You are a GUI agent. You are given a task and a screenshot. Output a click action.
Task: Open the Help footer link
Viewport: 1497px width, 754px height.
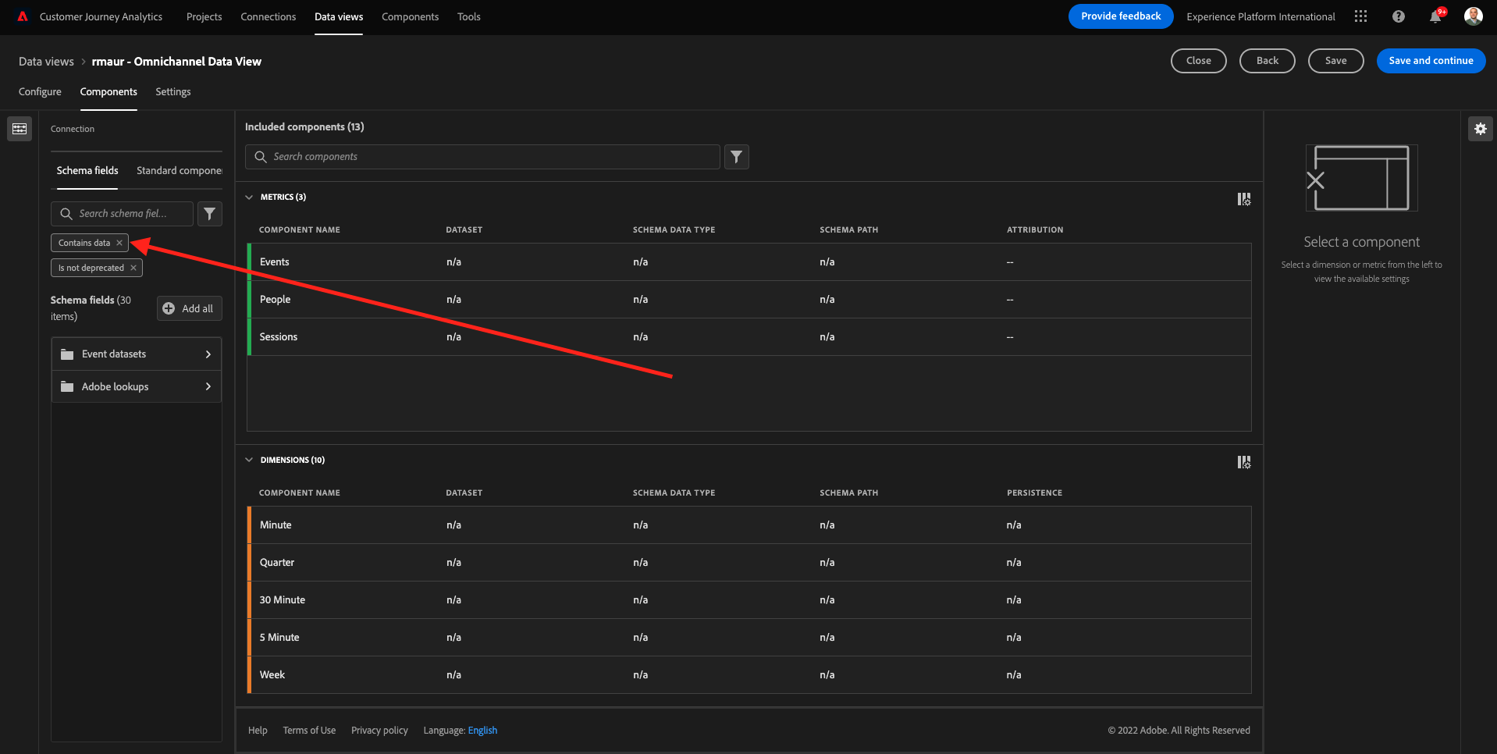coord(258,731)
